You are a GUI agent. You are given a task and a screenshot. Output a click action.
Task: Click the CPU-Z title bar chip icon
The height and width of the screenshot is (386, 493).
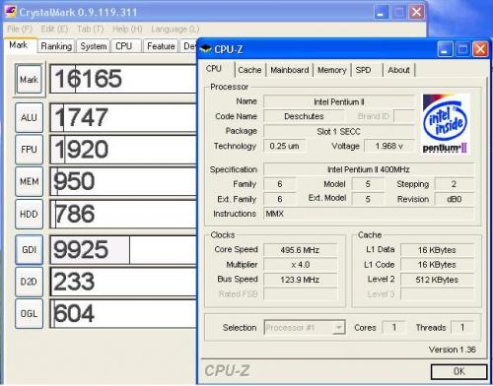tap(206, 49)
